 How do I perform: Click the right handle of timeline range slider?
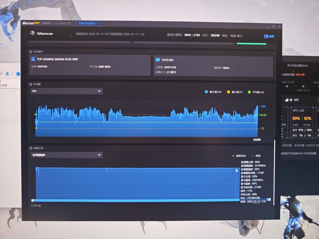[269, 199]
